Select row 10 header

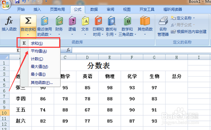click(x=5, y=113)
